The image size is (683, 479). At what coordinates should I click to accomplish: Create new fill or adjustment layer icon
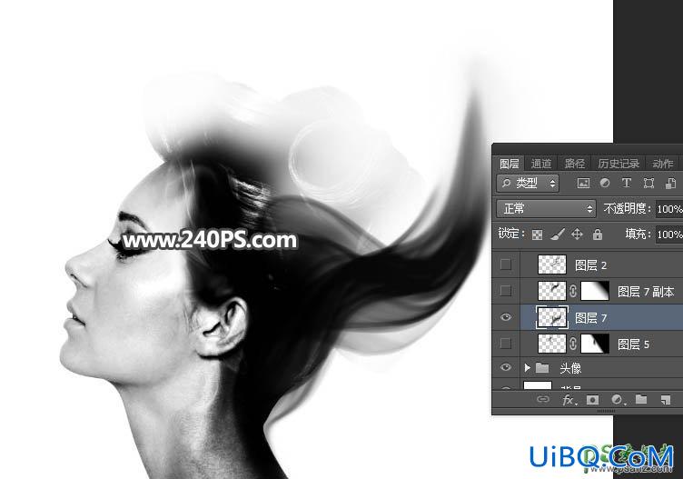pos(617,400)
